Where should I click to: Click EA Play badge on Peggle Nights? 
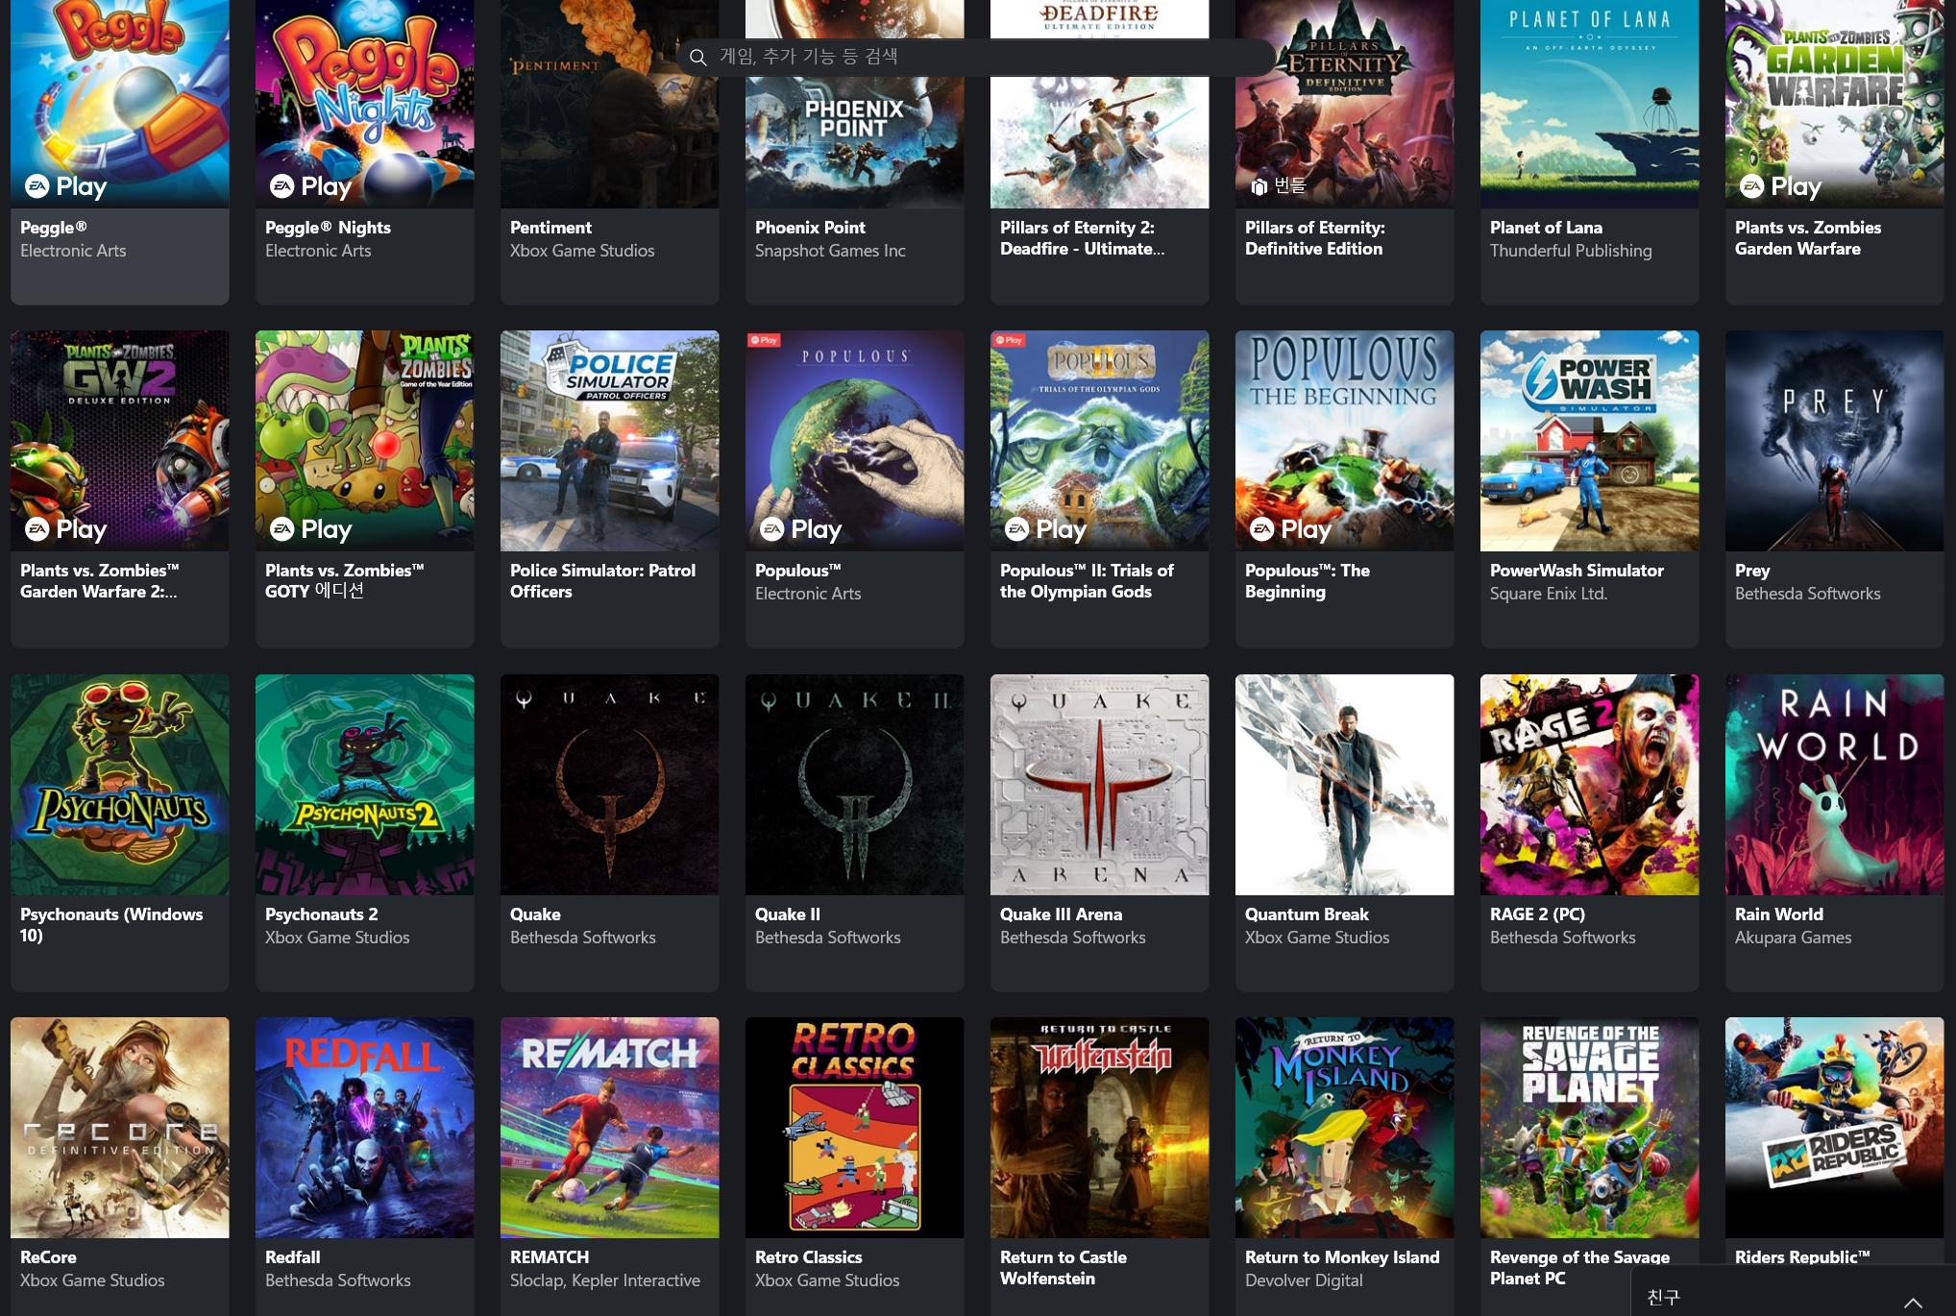tap(310, 186)
